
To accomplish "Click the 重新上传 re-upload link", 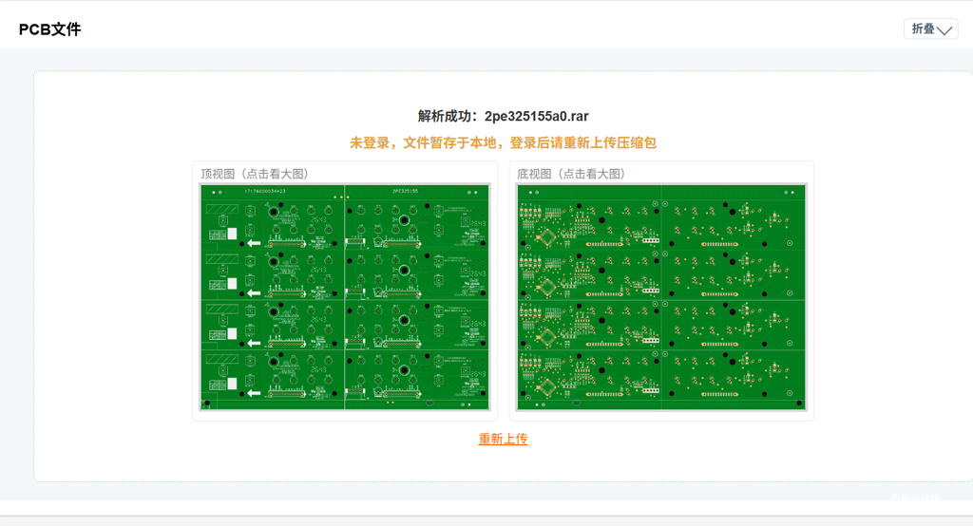I will 503,440.
